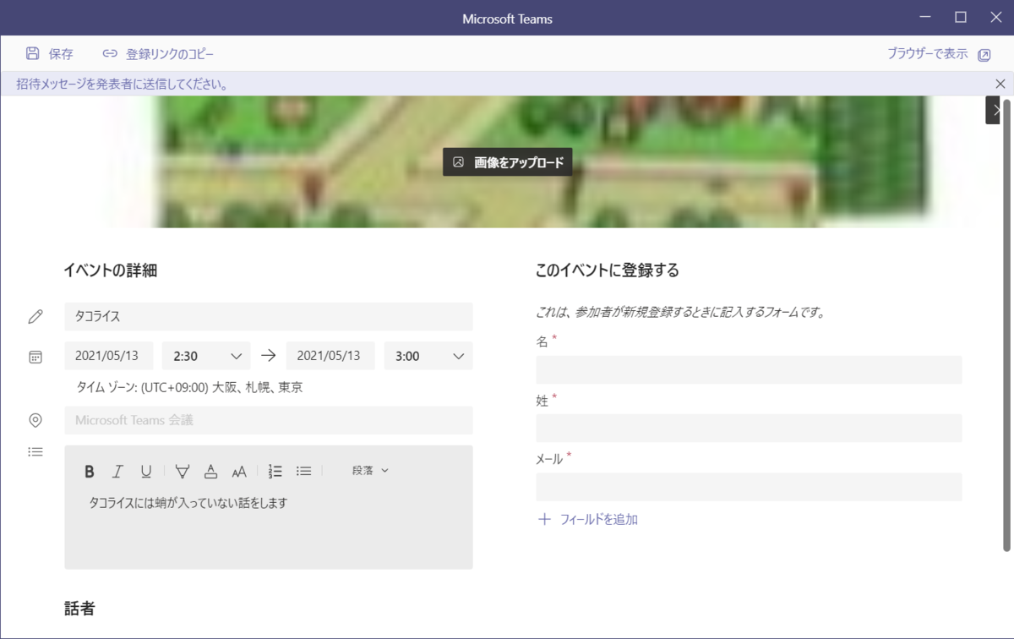1014x639 pixels.
Task: Select the start date 2021/05/13 field
Action: pyautogui.click(x=108, y=356)
